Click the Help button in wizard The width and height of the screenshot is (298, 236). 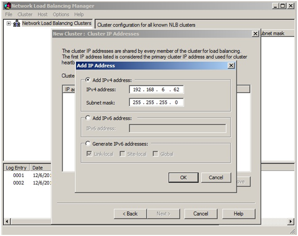click(239, 214)
